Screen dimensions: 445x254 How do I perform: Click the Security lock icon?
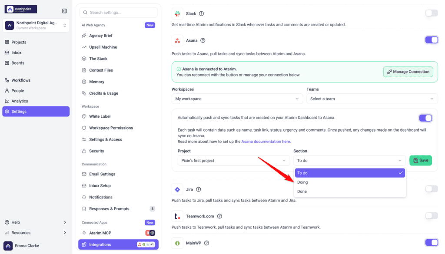[84, 151]
